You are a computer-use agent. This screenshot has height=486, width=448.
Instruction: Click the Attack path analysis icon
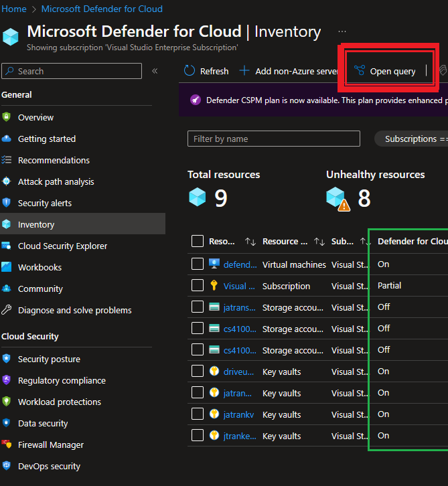click(6, 181)
